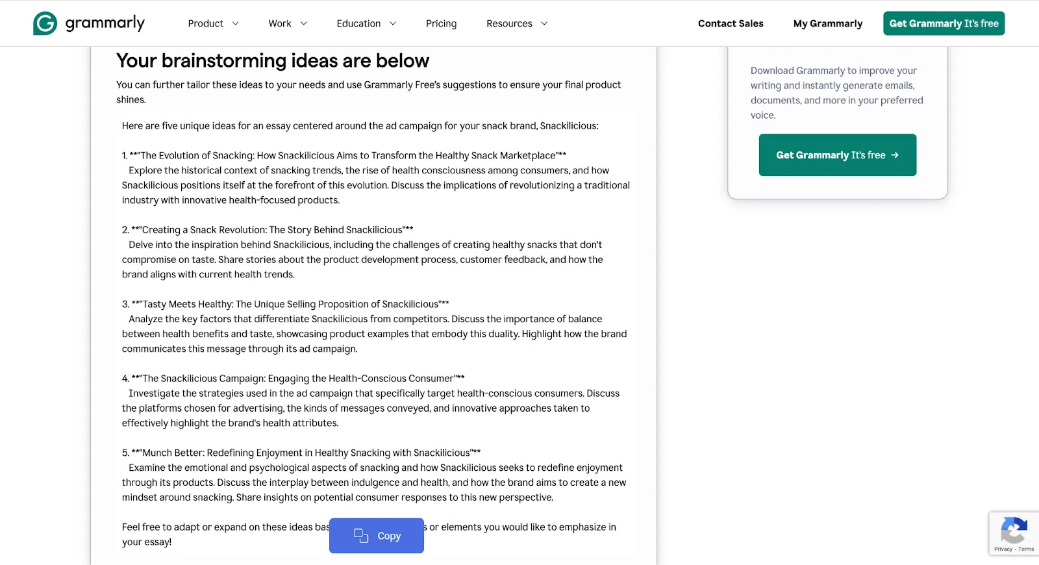The height and width of the screenshot is (565, 1039).
Task: Copy the brainstorming ideas
Action: [377, 536]
